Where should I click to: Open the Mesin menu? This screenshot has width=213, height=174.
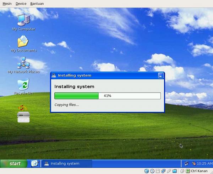click(7, 4)
